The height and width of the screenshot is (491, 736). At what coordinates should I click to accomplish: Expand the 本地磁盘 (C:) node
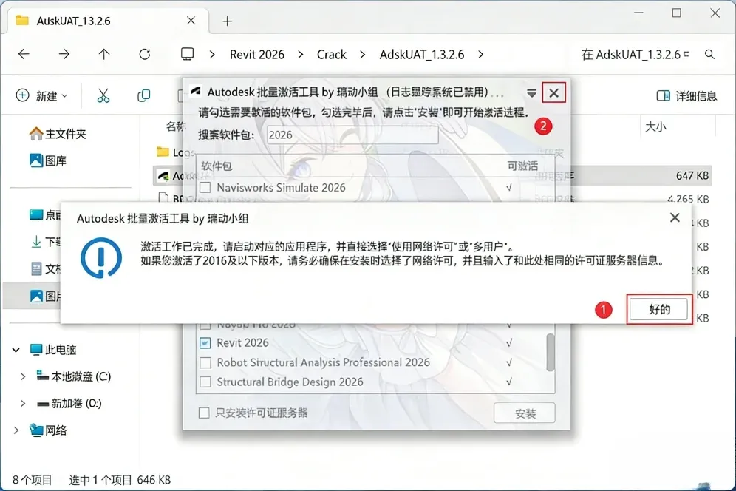click(22, 376)
